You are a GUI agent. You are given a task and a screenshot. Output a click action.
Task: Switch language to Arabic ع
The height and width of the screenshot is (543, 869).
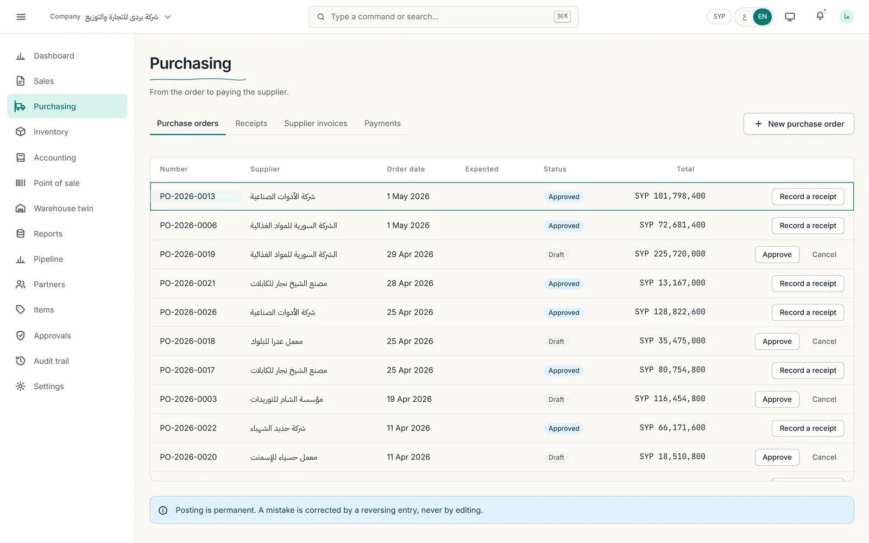pos(745,17)
